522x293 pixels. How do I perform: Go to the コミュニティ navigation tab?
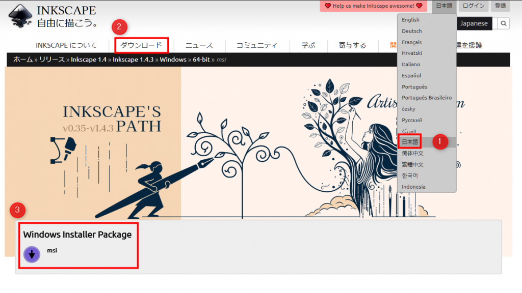[256, 45]
